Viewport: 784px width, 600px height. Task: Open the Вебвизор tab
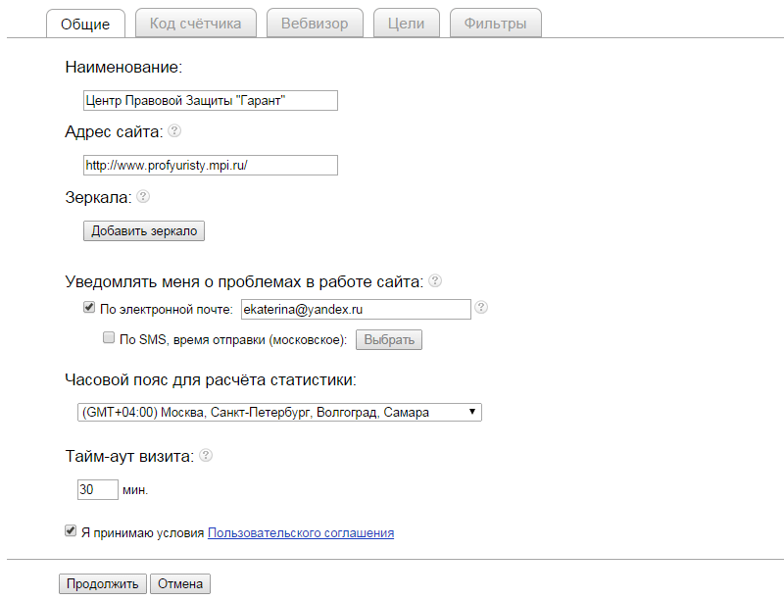pos(314,24)
